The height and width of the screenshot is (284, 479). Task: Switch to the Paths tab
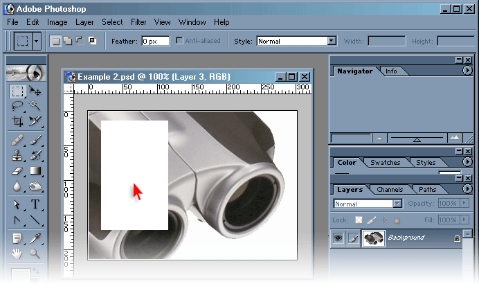pyautogui.click(x=427, y=190)
